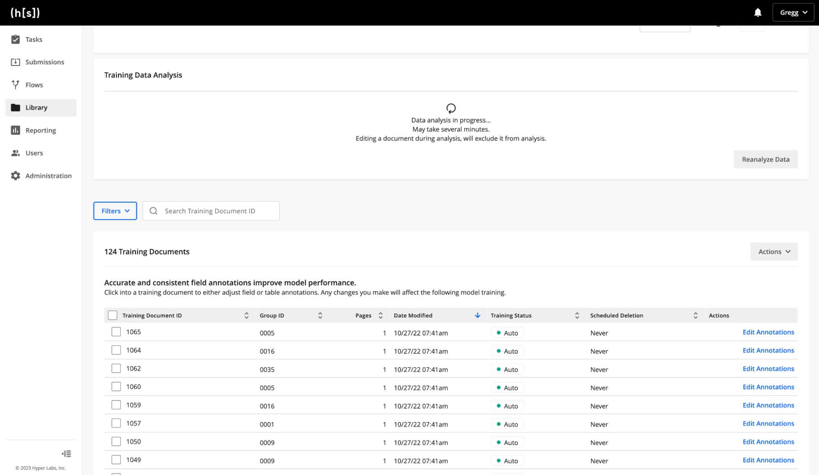Collapse the left sidebar panel
Screen dimensions: 819x475
(66, 453)
